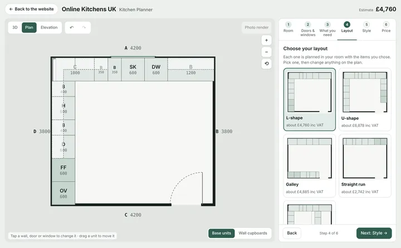
Task: Select the FF 600 fridge freezer unit
Action: [63, 170]
